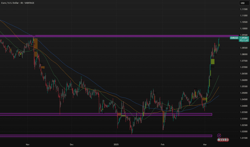Select the bottom purple support zone near 1.01500
Image resolution: width=250 pixels, height=147 pixels.
pos(106,136)
